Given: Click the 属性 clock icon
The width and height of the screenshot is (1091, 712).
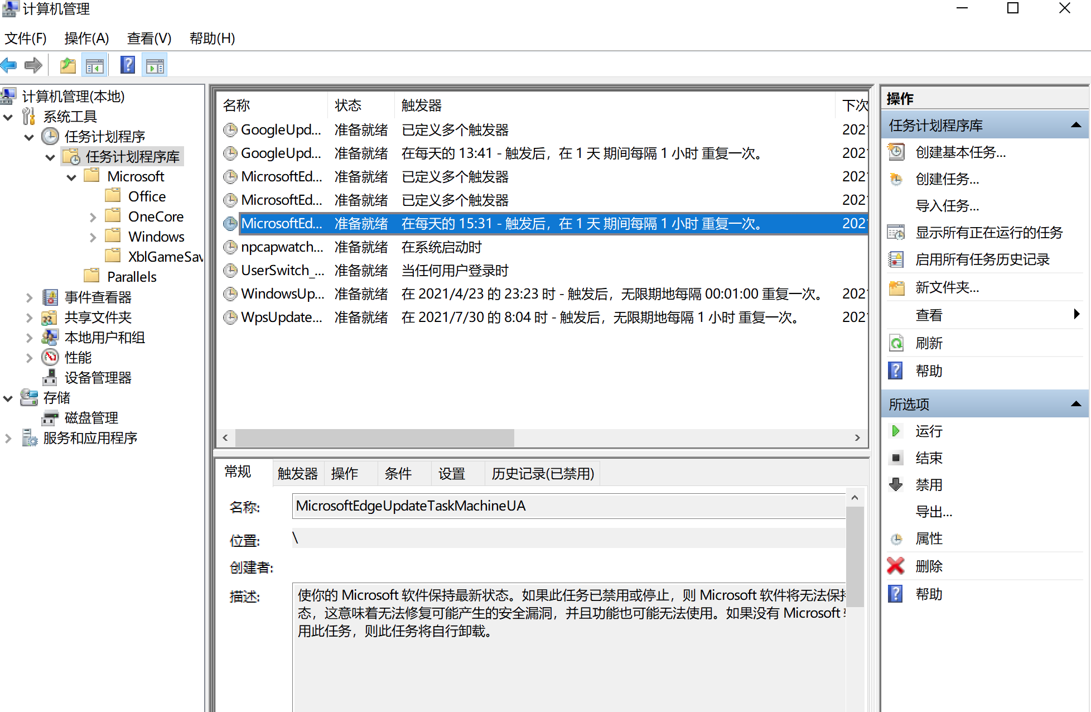Looking at the screenshot, I should pyautogui.click(x=896, y=539).
